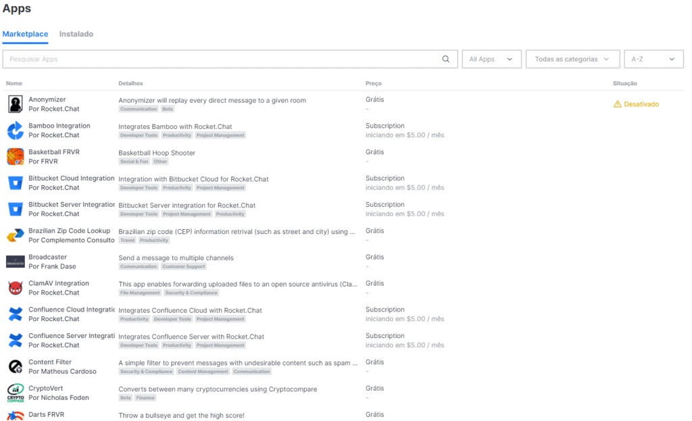Click Grátis price in ClamAV Integration row
This screenshot has width=692, height=421.
[x=374, y=283]
